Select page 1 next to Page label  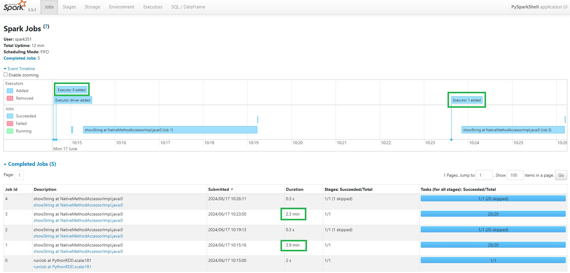[19, 175]
